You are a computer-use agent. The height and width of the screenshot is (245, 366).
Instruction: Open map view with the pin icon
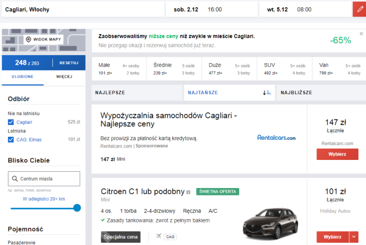43,39
